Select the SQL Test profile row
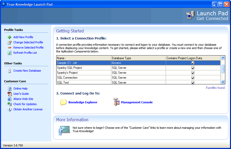 [x=138, y=82]
